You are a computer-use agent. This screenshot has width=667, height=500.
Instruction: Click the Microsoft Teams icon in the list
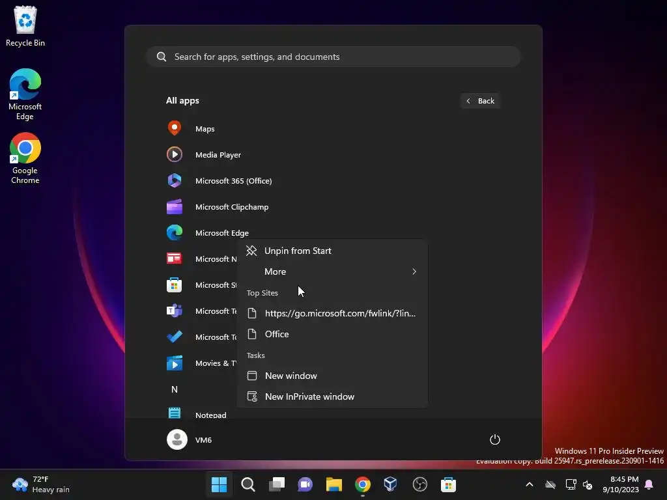click(x=175, y=311)
